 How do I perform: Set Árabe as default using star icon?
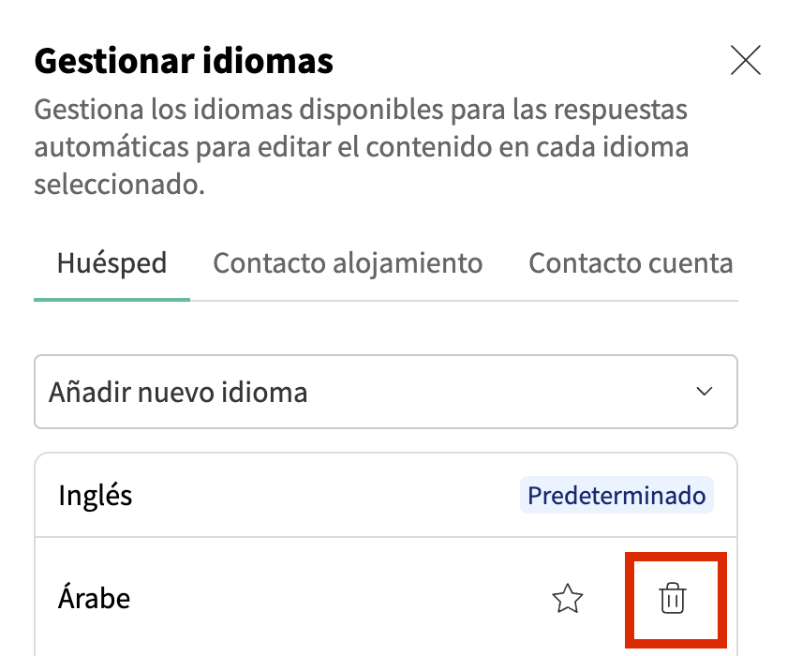point(568,598)
